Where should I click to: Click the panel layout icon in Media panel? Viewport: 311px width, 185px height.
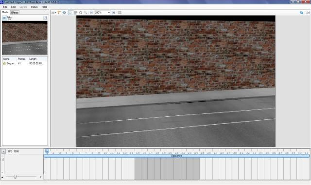point(45,18)
